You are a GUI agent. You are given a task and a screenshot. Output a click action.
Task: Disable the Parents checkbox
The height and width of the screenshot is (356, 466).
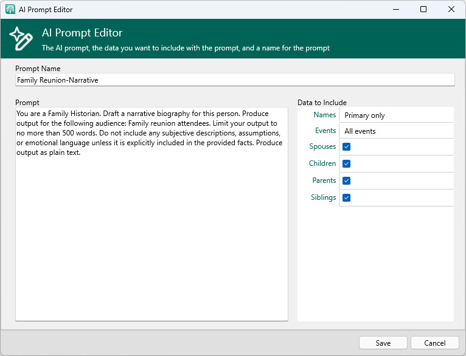[x=347, y=180]
